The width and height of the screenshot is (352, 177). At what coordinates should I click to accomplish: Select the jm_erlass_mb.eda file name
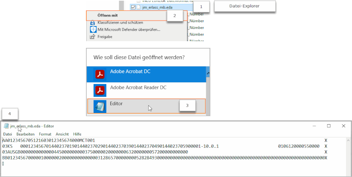click(x=158, y=7)
